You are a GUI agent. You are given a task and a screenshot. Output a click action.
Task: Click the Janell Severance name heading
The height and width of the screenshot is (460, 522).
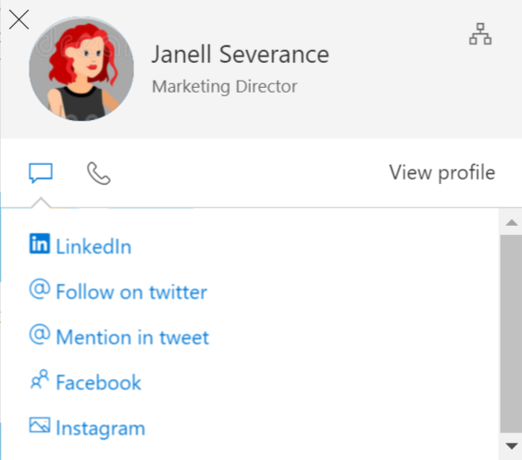pyautogui.click(x=241, y=55)
